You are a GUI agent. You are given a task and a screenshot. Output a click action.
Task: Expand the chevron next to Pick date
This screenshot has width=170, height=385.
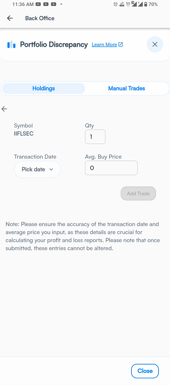pos(51,170)
